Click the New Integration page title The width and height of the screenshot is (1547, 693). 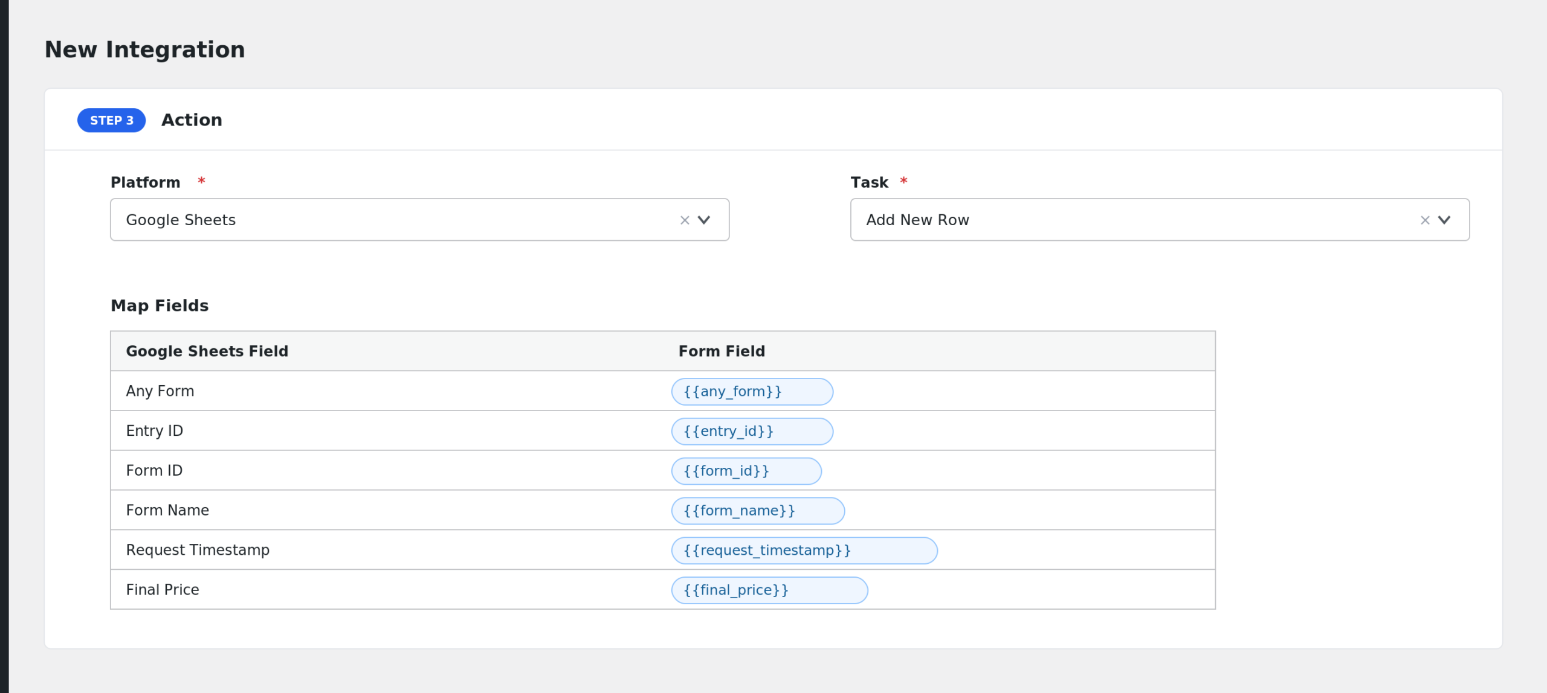click(x=145, y=49)
